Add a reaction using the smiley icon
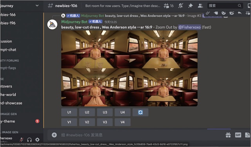The image size is (251, 147). pos(224,13)
